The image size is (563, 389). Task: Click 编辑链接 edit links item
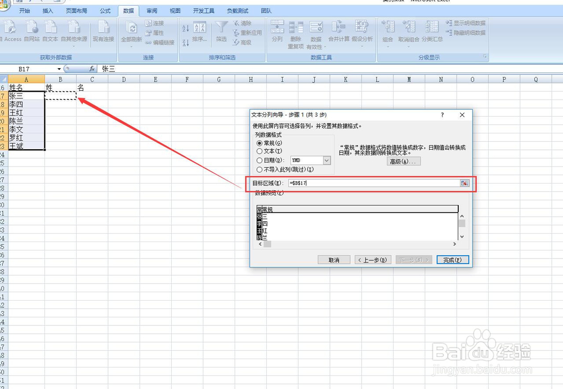coord(160,42)
